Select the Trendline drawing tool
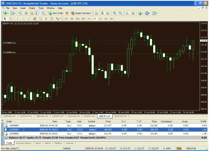The height and width of the screenshot is (151, 209). tap(29, 19)
